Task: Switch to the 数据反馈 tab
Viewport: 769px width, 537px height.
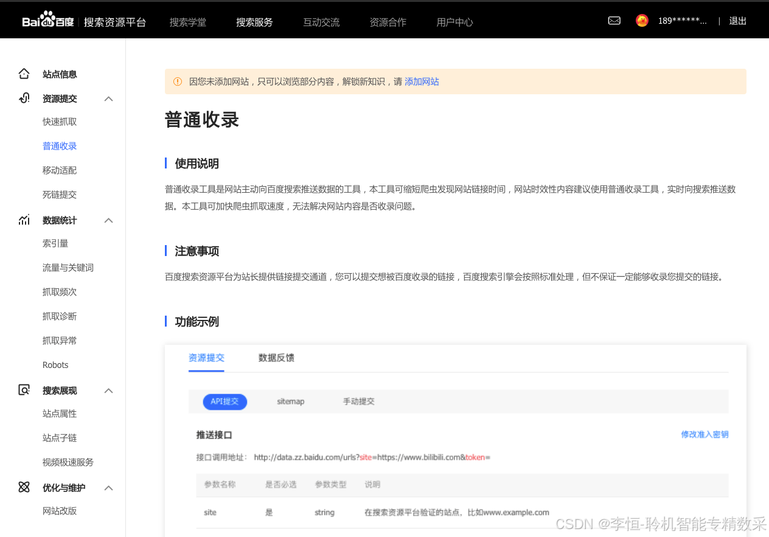Action: click(276, 358)
